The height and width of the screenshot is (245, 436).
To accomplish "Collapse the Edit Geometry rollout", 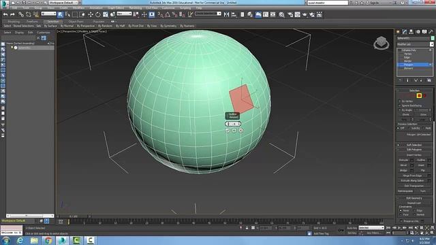I will pos(414,198).
